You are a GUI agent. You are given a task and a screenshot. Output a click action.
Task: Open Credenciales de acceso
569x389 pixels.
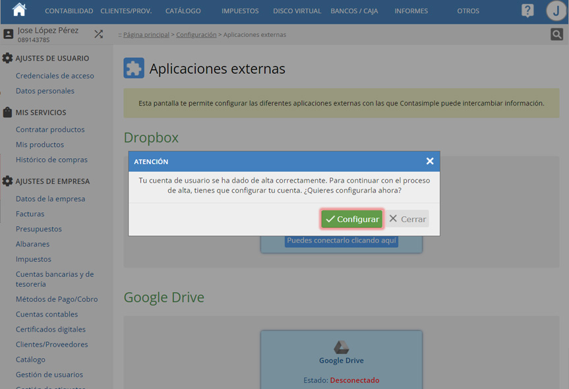(55, 76)
